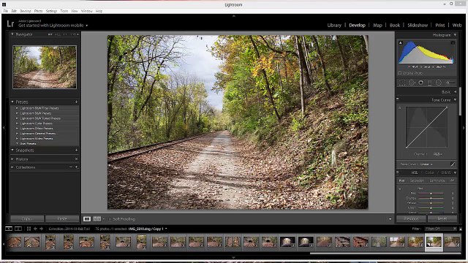Show main window display icon in filmstrip

9,229
